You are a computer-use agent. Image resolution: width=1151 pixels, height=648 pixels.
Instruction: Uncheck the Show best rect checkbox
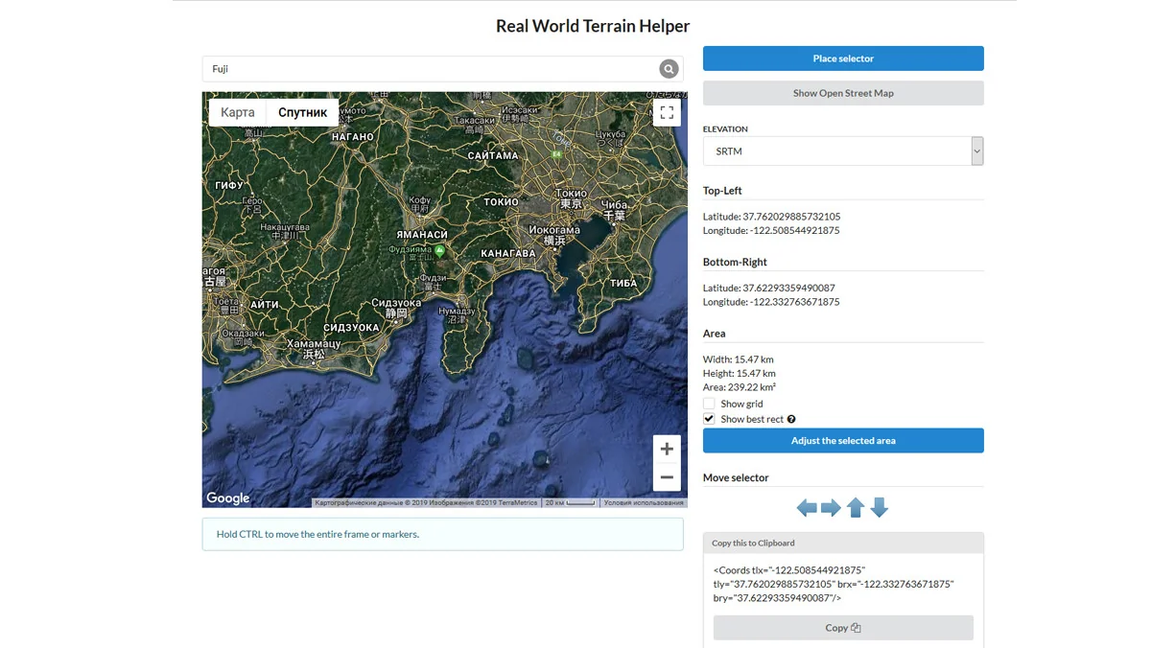[x=709, y=419]
